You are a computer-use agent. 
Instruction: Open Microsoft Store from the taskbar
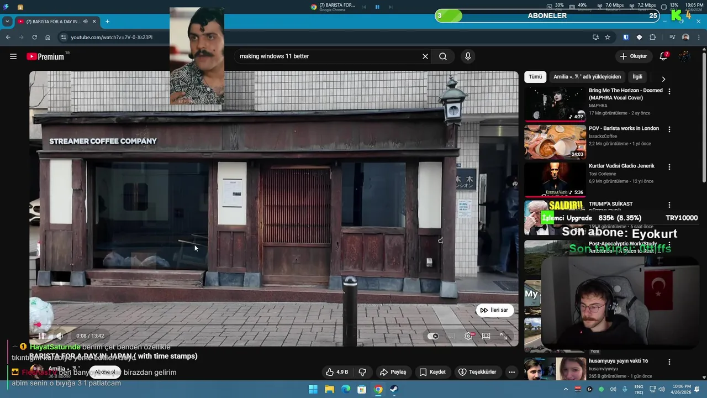(x=362, y=389)
